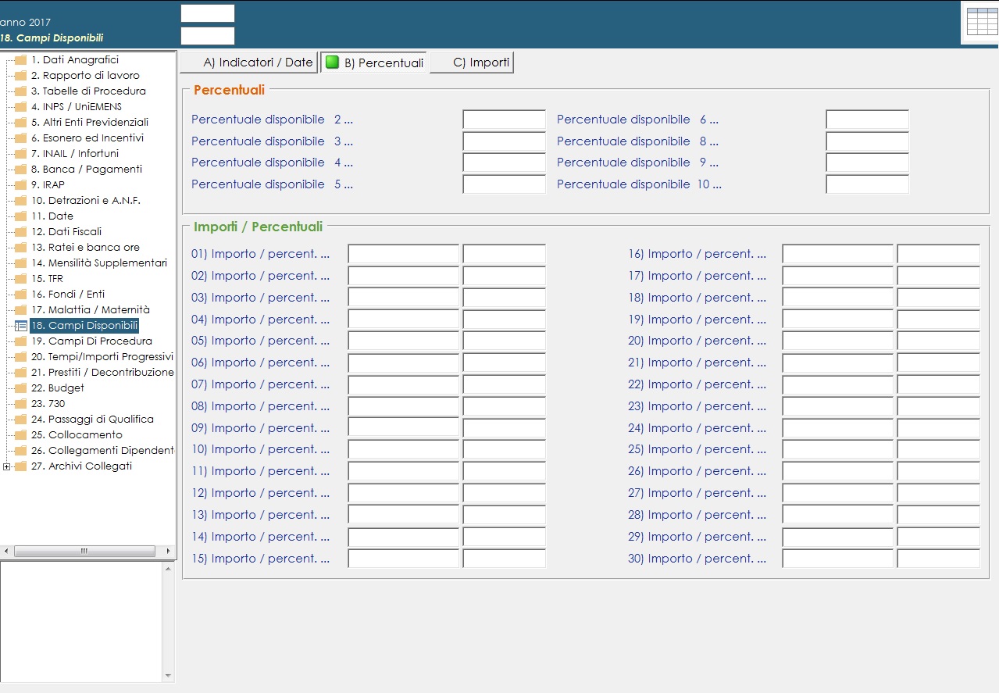
Task: Click the folder icon beside Dati Anagrafici
Action: (21, 60)
